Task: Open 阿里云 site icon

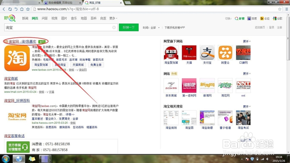Action: click(x=225, y=52)
